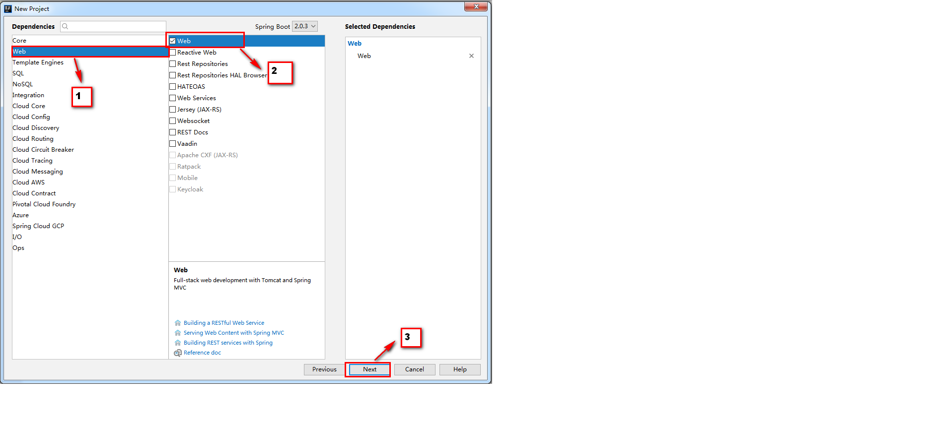Click the Reference doc icon
948x422 pixels.
(178, 353)
